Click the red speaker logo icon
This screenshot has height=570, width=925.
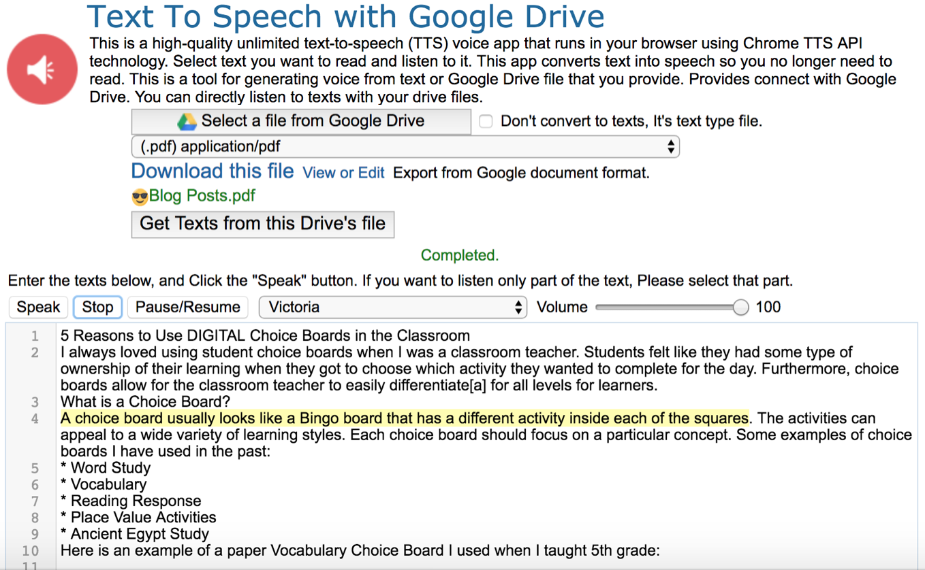tap(42, 69)
